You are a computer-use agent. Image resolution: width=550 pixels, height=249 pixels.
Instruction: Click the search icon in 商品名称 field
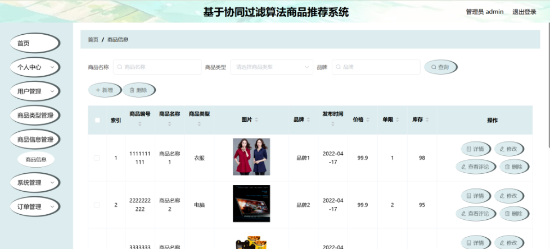(x=120, y=67)
